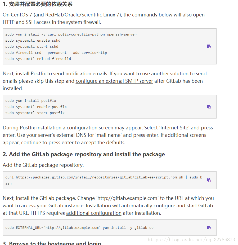This screenshot has height=245, width=238.
Task: Click code text "sudo EXTERNAL_URL="http://gitlab.example.com""
Action: point(53,228)
